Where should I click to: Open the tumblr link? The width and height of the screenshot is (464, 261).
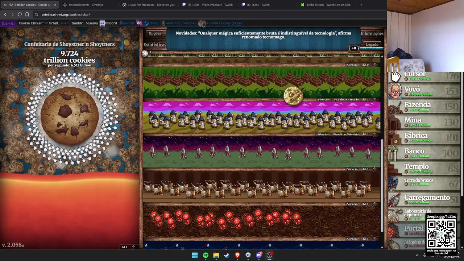point(77,23)
